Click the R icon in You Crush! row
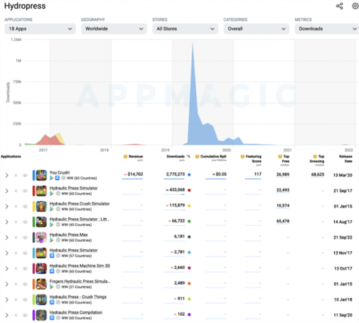The height and width of the screenshot is (323, 359). [x=16, y=175]
